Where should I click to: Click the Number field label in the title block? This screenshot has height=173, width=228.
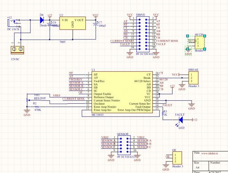point(215,163)
